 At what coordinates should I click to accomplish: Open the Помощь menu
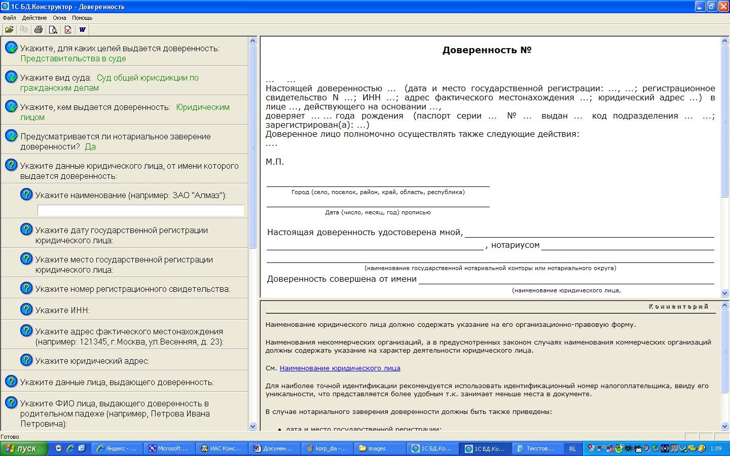click(82, 18)
